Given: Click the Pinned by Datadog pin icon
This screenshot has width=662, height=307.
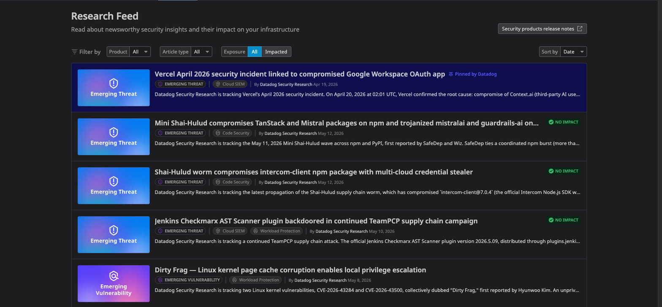Looking at the screenshot, I should [x=451, y=74].
